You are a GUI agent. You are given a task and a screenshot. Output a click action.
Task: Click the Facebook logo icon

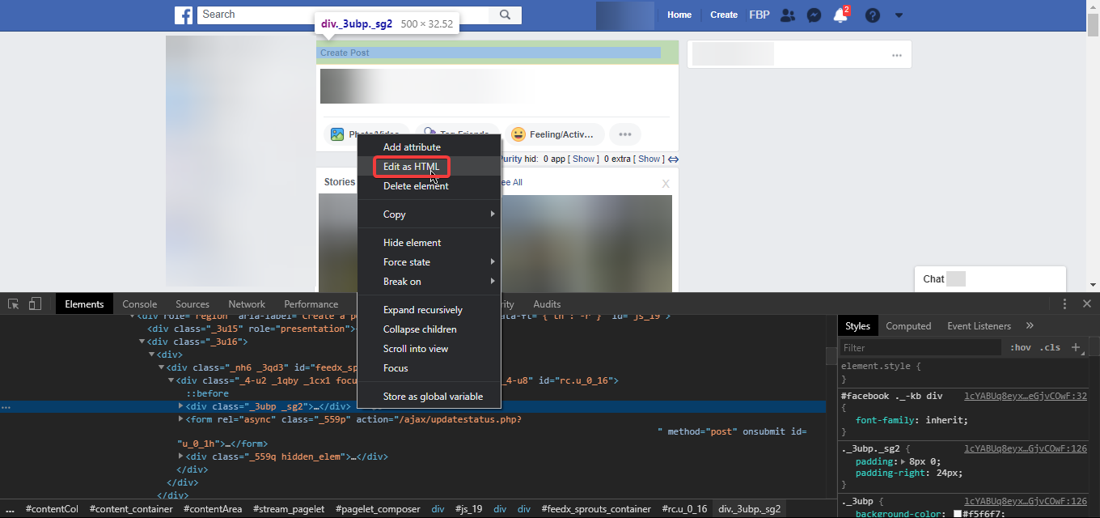184,15
